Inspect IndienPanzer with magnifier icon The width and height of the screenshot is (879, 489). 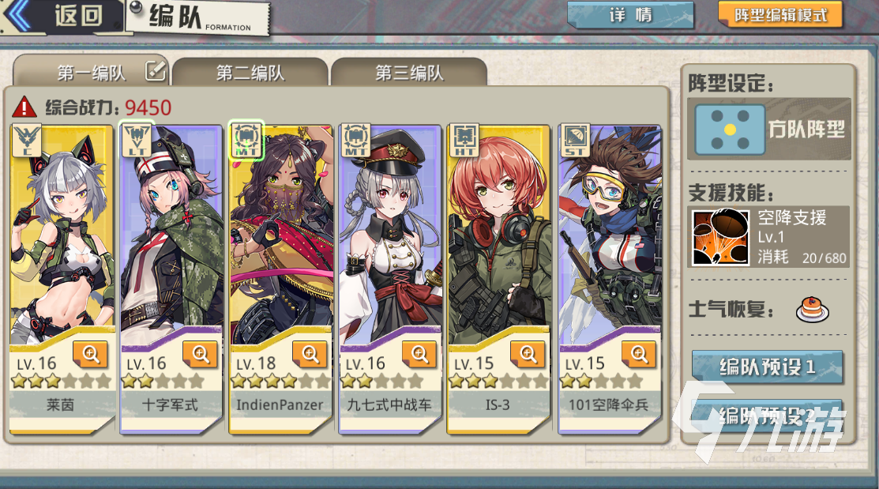(310, 355)
